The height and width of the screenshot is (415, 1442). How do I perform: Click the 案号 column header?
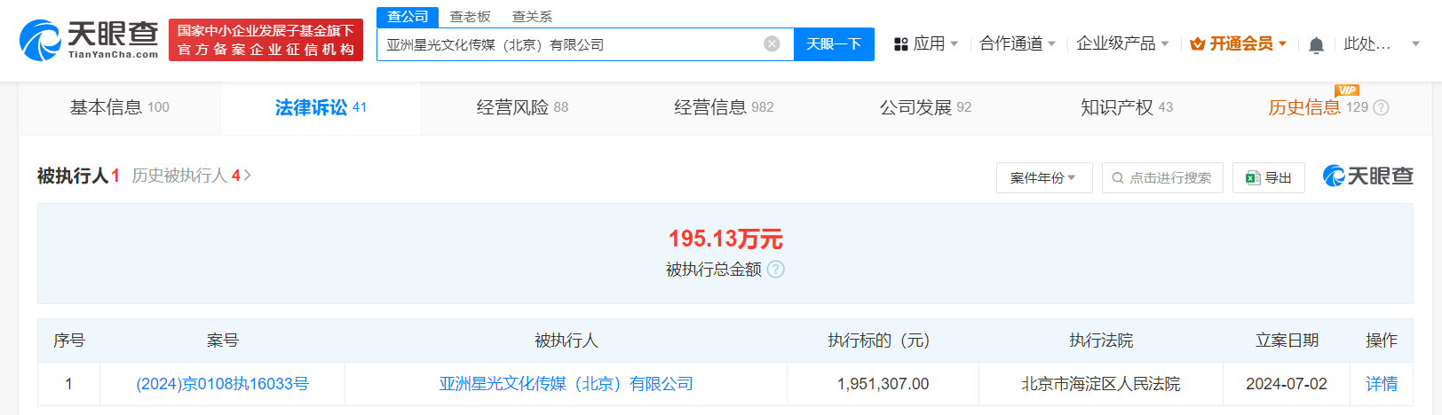(x=222, y=341)
